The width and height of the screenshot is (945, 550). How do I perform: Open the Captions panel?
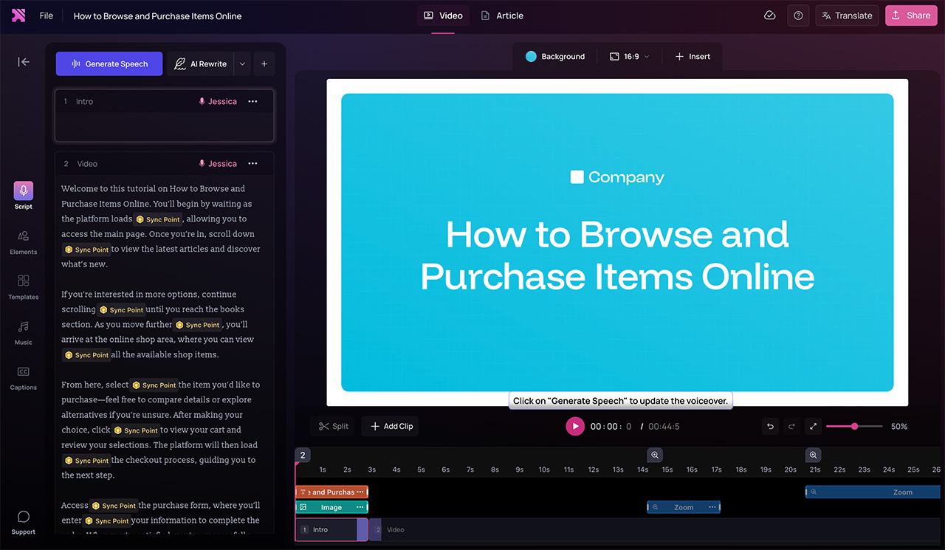24,377
